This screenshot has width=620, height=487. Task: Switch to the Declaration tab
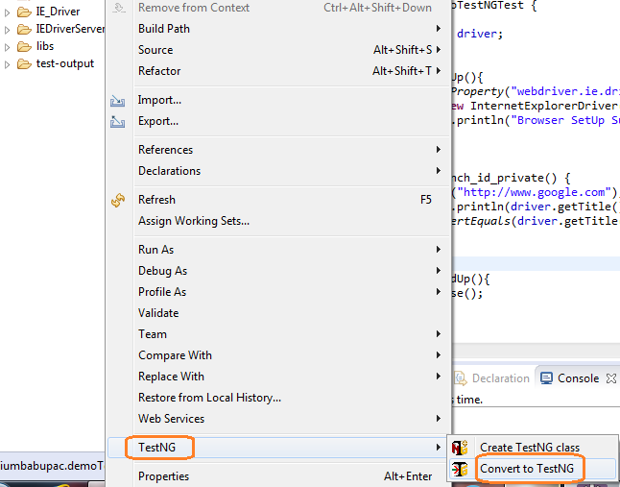tap(492, 378)
